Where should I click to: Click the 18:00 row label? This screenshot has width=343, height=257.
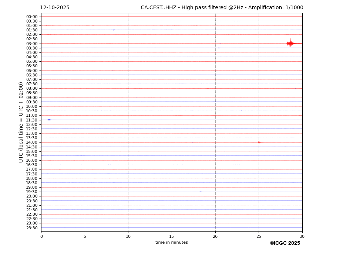click(32, 178)
